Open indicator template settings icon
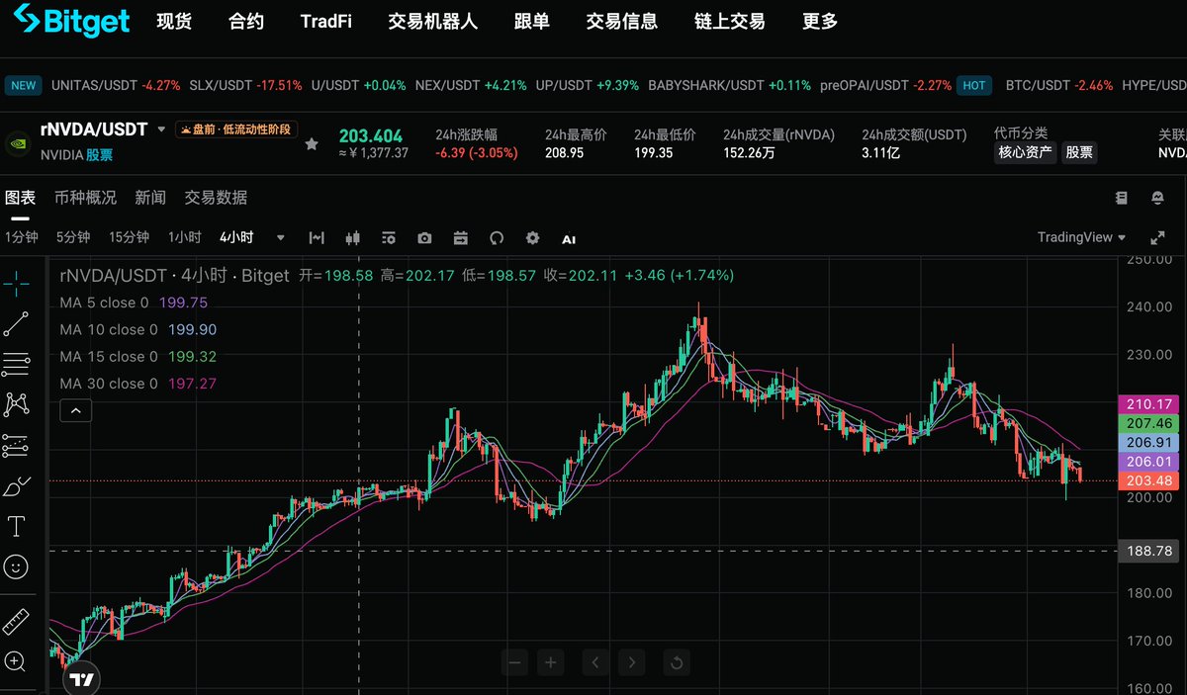The image size is (1187, 695). [389, 238]
